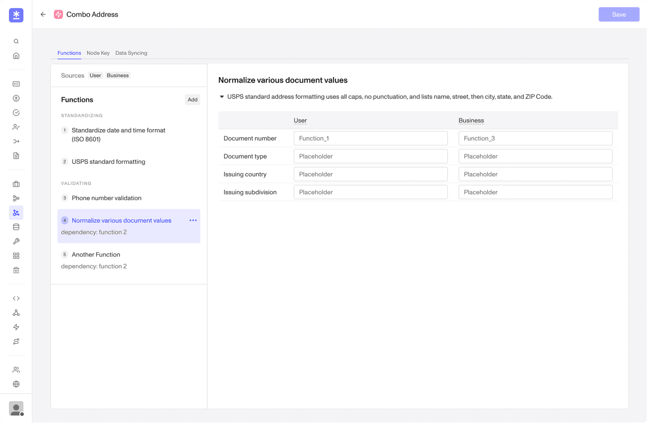Focus the User Issuing subdivision field
This screenshot has height=423, width=647.
[371, 192]
